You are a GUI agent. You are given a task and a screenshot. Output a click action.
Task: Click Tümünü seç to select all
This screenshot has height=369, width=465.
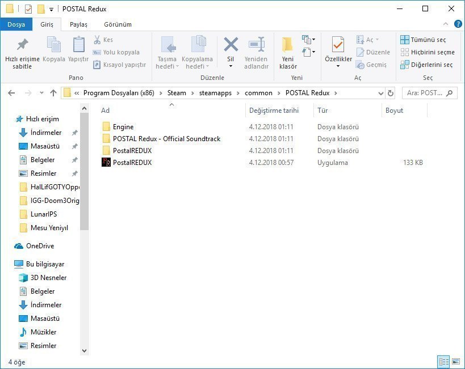tap(423, 40)
